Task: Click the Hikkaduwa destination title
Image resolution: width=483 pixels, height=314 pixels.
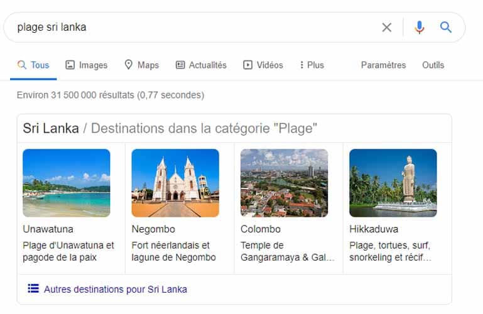Action: coord(374,229)
